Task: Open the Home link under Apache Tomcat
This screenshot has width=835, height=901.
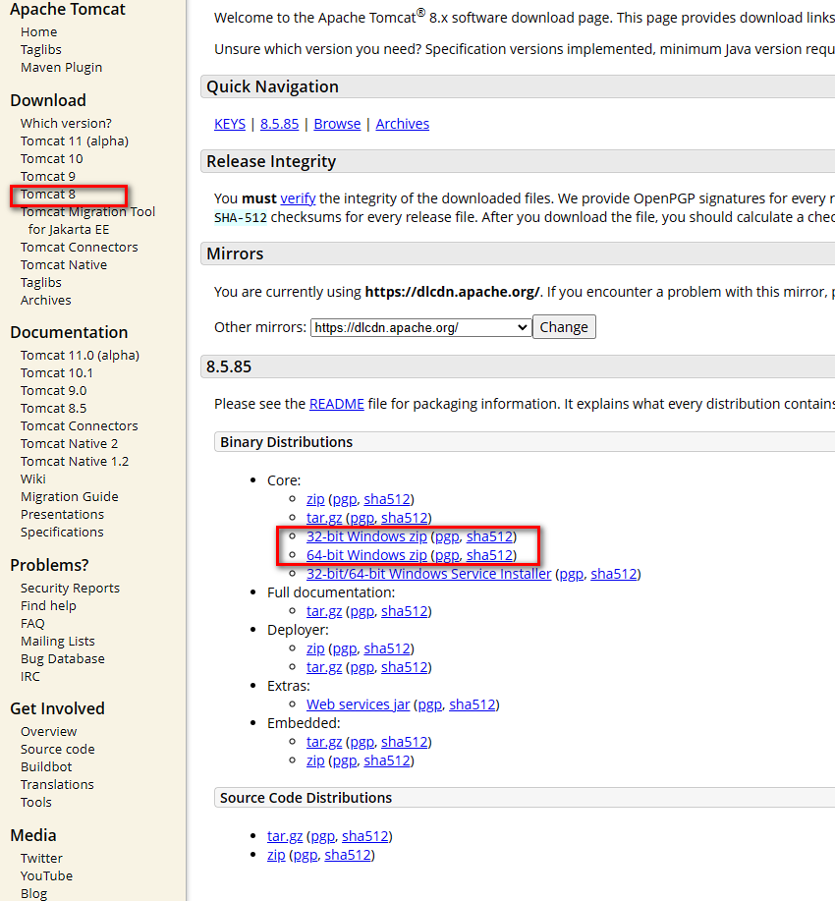Action: 38,31
